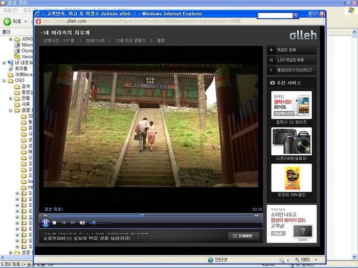Image resolution: width=358 pixels, height=268 pixels.
Task: Select the OGO folder in tree
Action: point(16,81)
